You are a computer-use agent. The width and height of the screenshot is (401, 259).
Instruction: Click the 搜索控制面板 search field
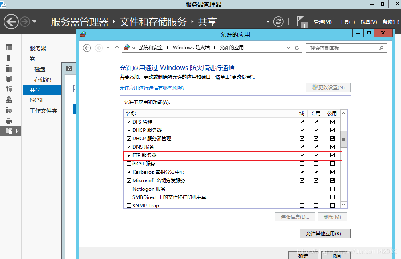tap(346, 48)
